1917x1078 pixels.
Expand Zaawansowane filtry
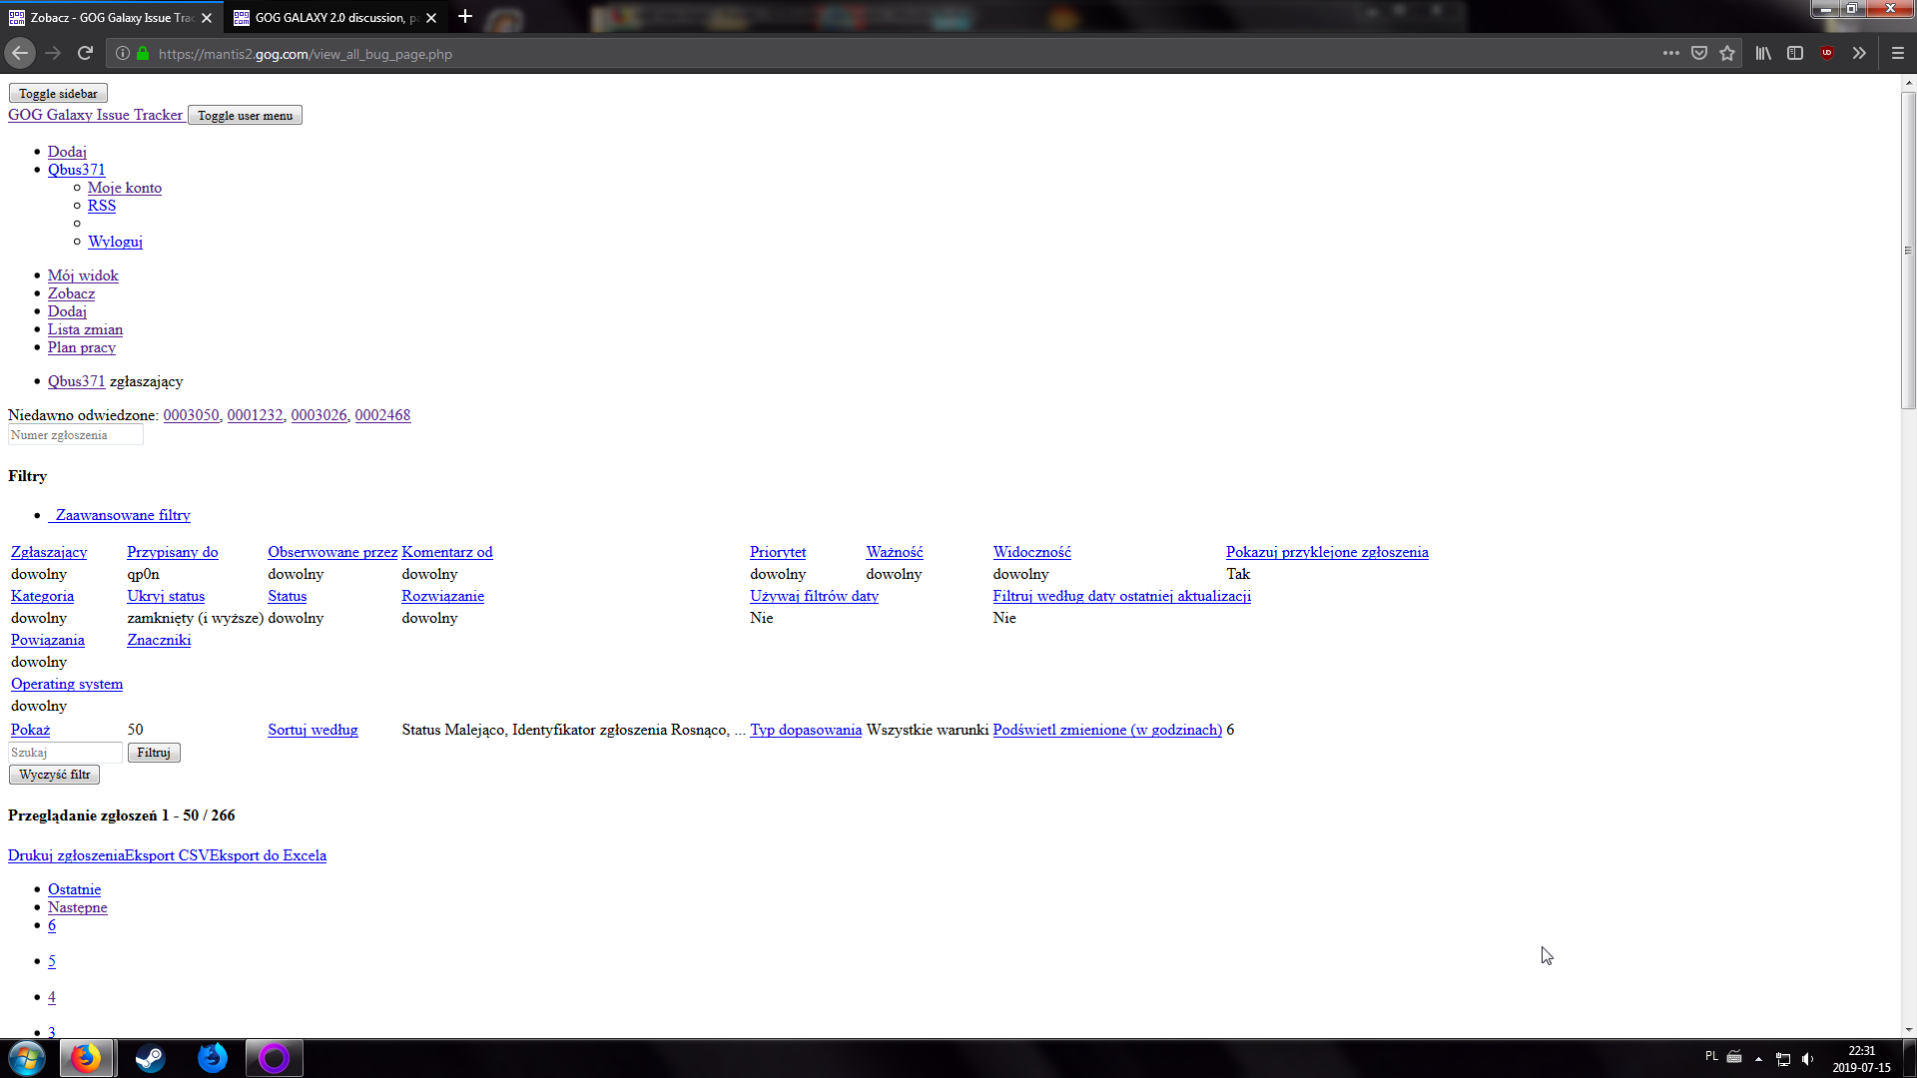[121, 515]
